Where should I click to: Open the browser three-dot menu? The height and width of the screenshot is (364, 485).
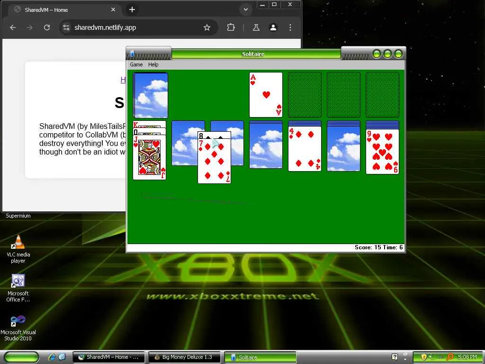[x=290, y=27]
